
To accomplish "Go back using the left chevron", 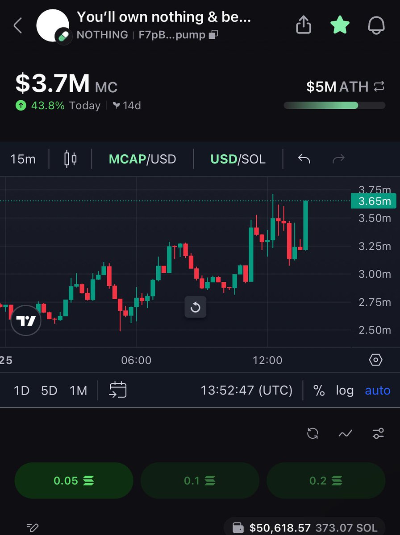I will [x=18, y=25].
